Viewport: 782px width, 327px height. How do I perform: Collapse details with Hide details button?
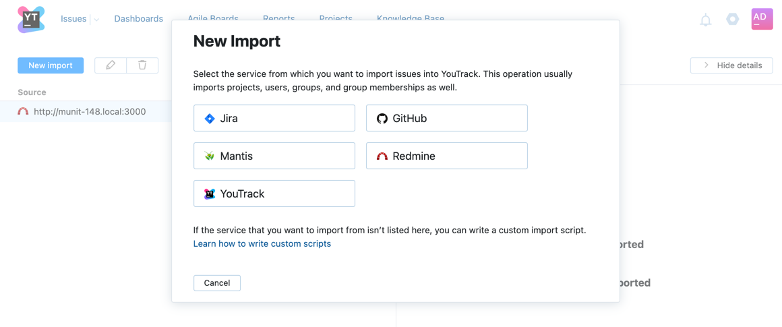tap(731, 65)
